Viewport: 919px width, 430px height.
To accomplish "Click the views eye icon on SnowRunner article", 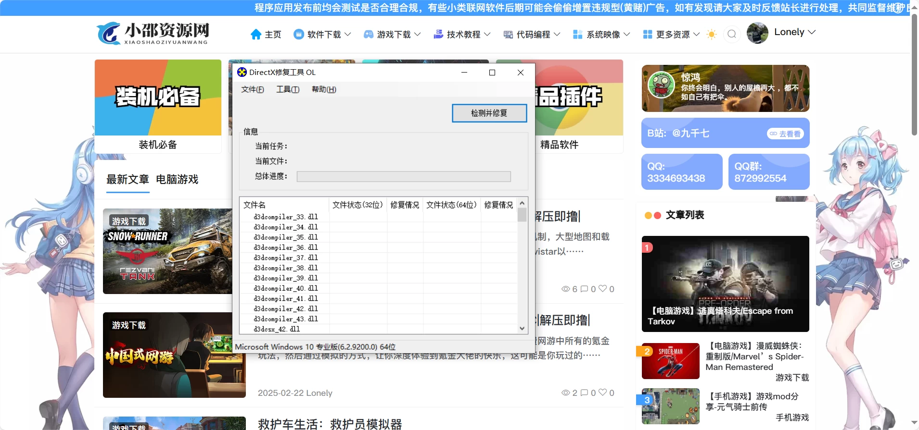I will tap(566, 289).
